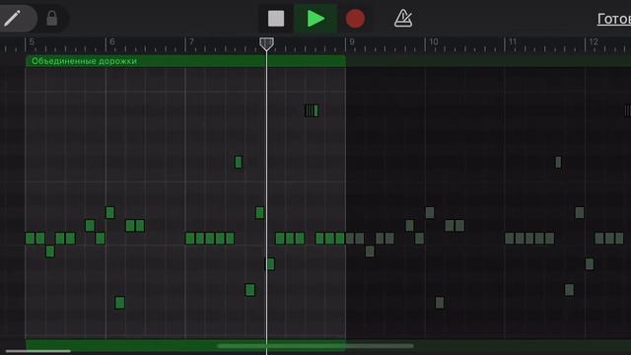The height and width of the screenshot is (355, 631).
Task: Click the horizontal scrollbar thumb at bottom center
Action: [x=315, y=346]
